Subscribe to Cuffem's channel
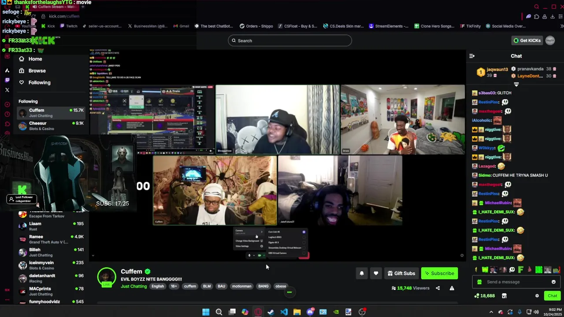564x317 pixels. (x=439, y=273)
